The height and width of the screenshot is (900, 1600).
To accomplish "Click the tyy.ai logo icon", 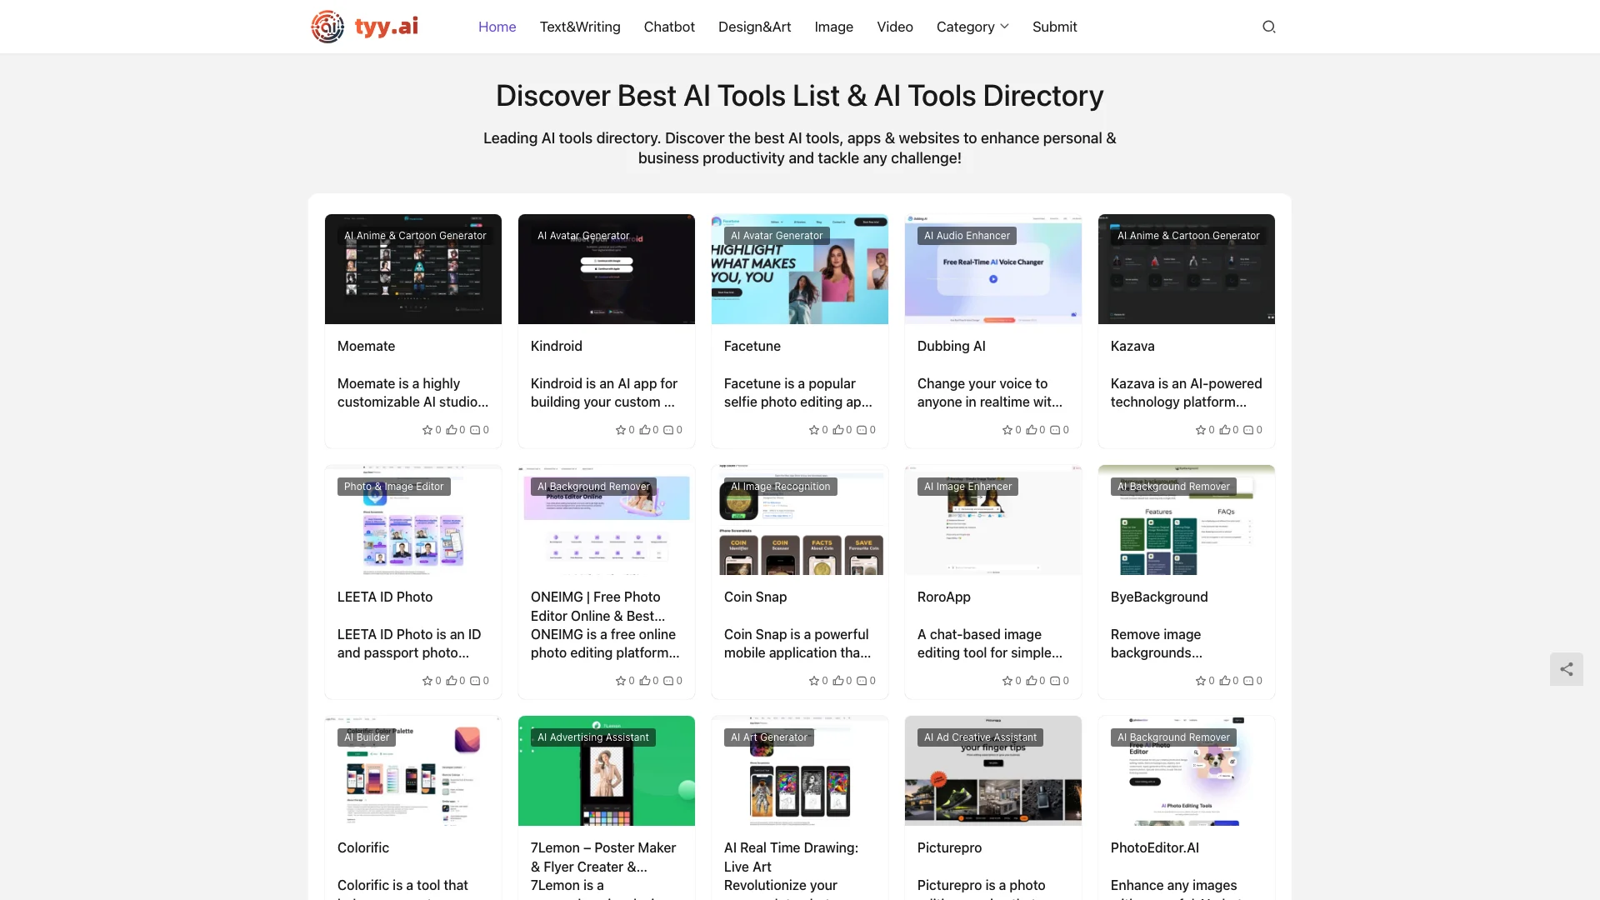I will click(x=327, y=27).
